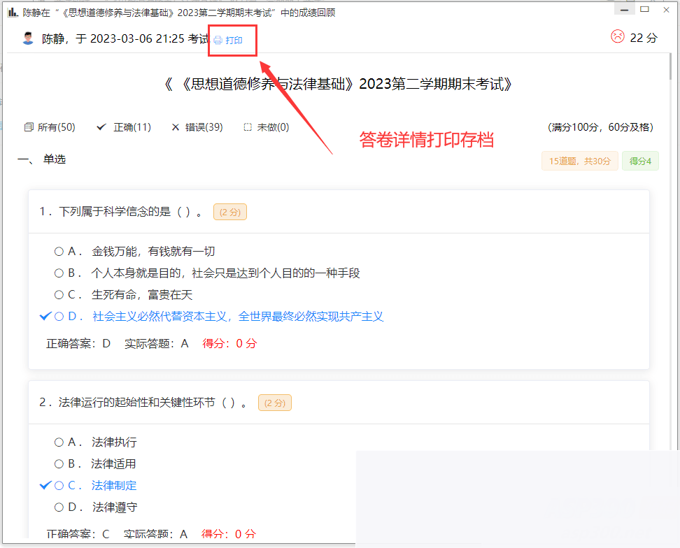Click the blue 法律制定 answer link
680x548 pixels.
[113, 485]
